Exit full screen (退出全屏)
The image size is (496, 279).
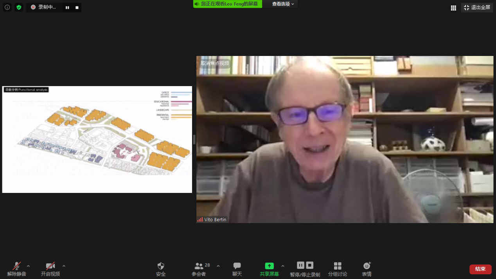[477, 7]
